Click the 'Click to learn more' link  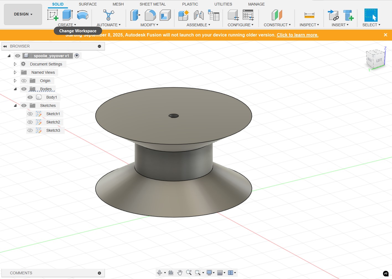tap(297, 35)
